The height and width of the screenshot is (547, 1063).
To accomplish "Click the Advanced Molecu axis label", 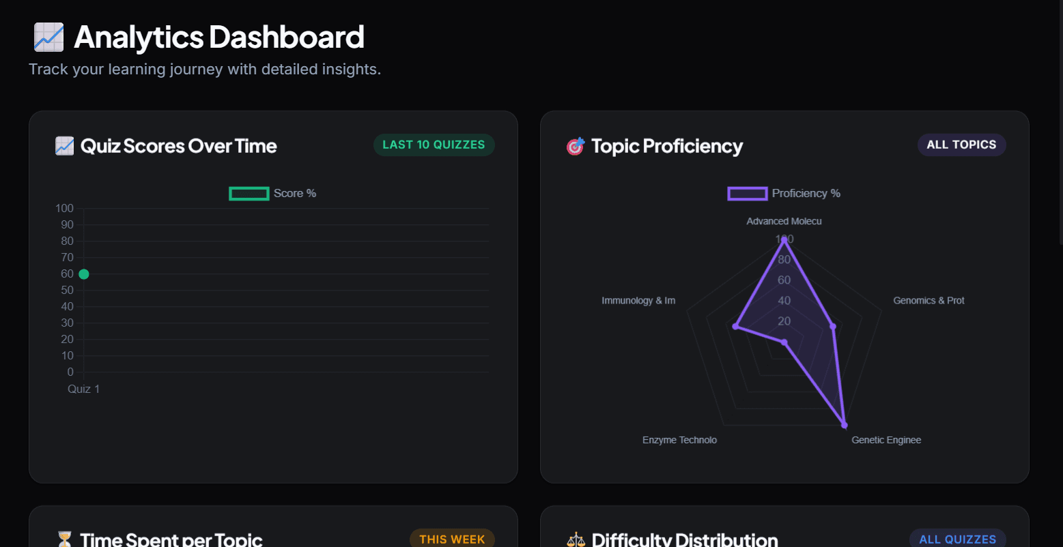I will coord(784,221).
